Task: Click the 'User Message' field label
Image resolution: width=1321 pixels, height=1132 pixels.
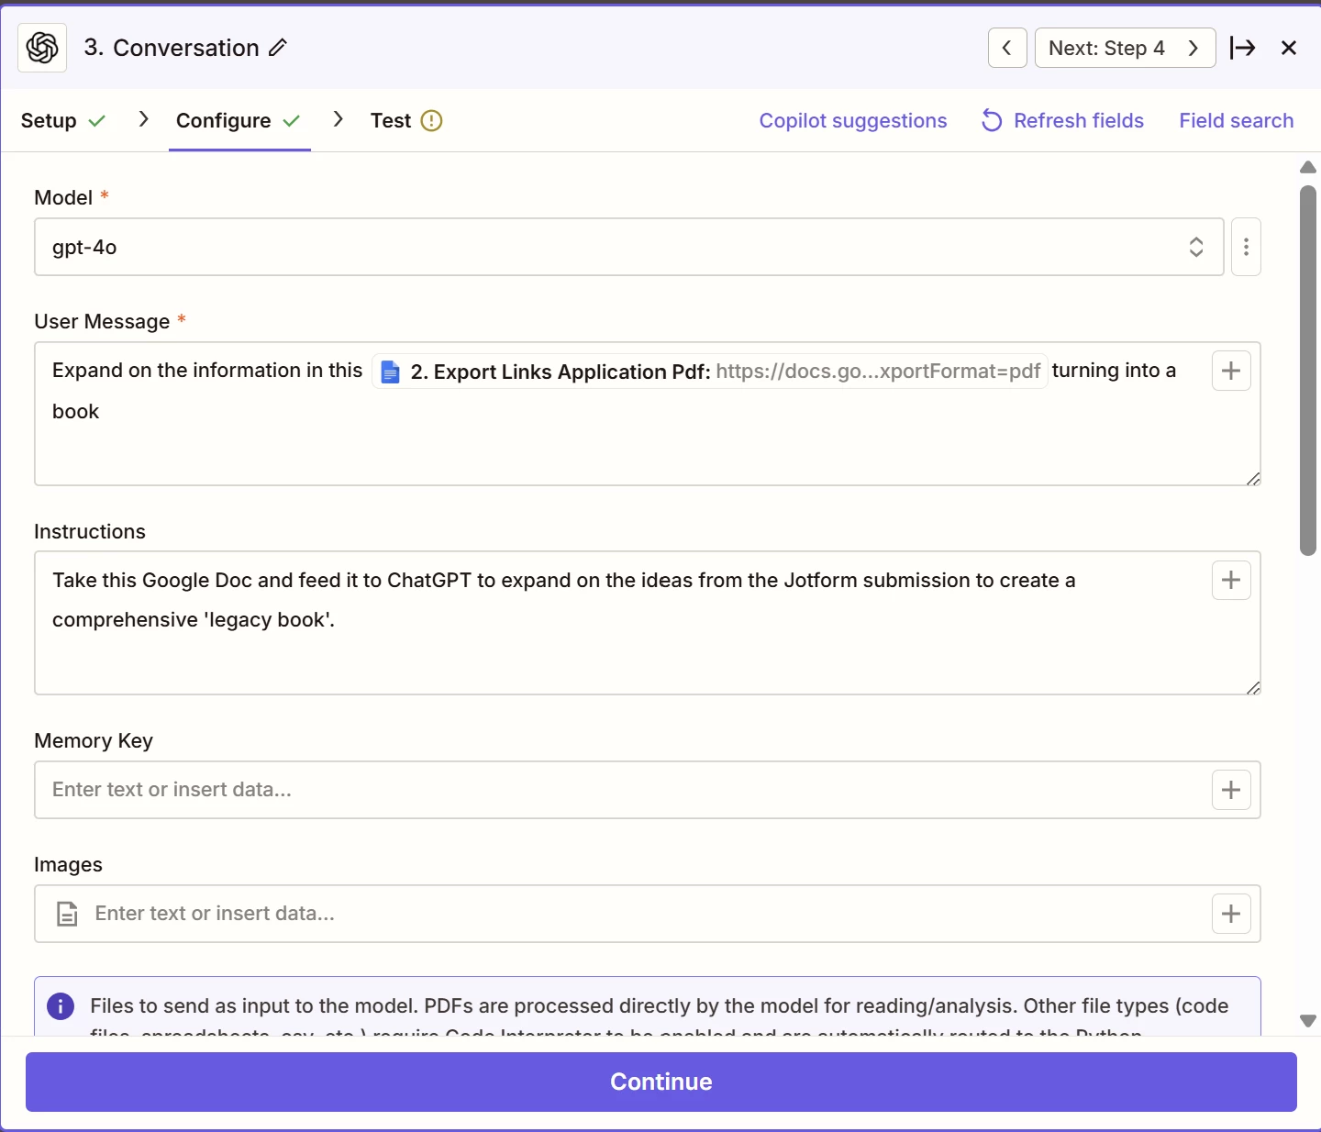Action: [x=102, y=321]
